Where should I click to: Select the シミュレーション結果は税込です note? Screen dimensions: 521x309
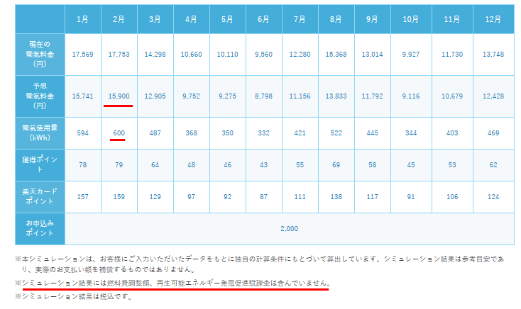point(73,296)
